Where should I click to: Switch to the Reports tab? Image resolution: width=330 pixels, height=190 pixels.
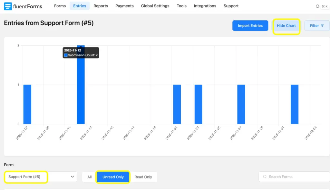tap(101, 6)
